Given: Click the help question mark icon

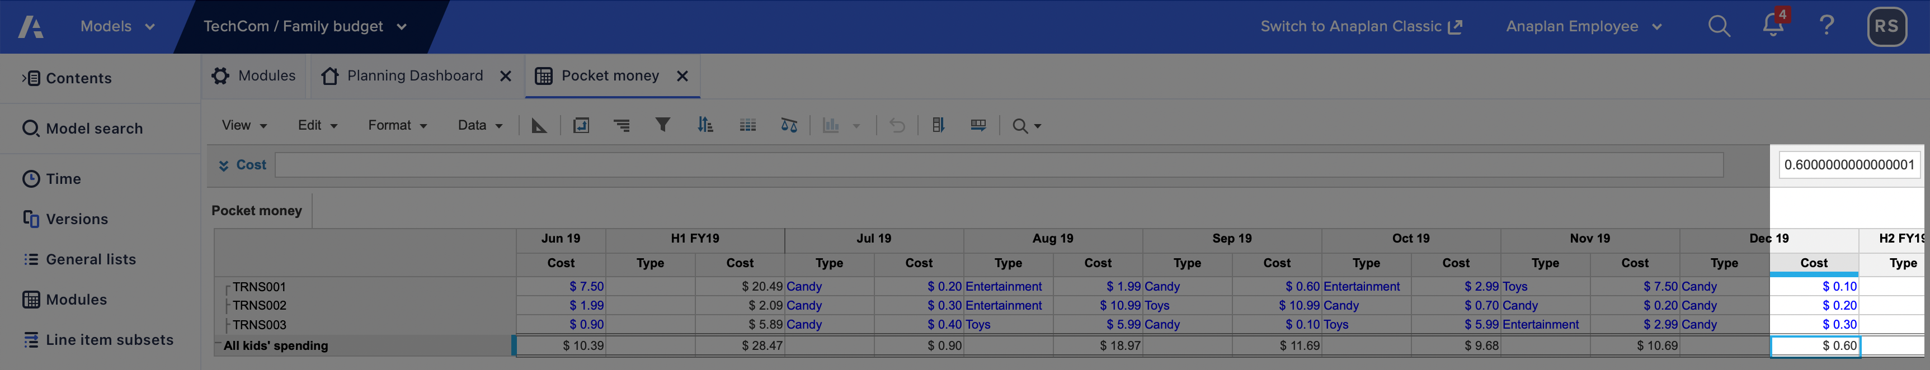Looking at the screenshot, I should (1827, 26).
